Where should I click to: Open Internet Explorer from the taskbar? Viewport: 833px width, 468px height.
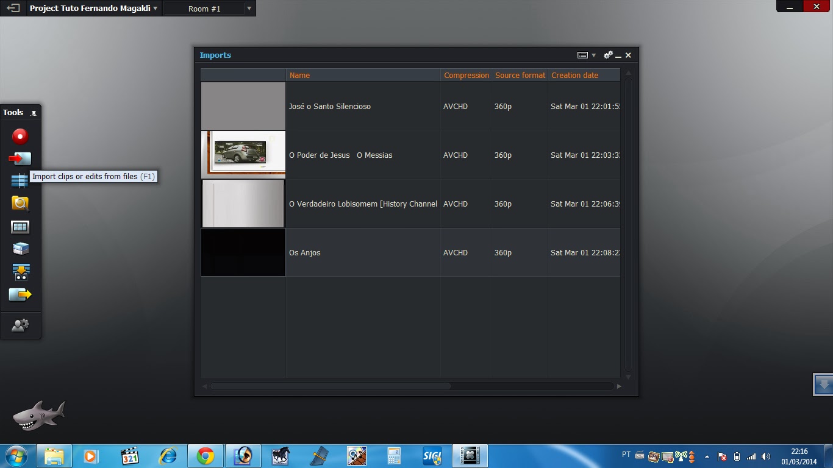(168, 456)
